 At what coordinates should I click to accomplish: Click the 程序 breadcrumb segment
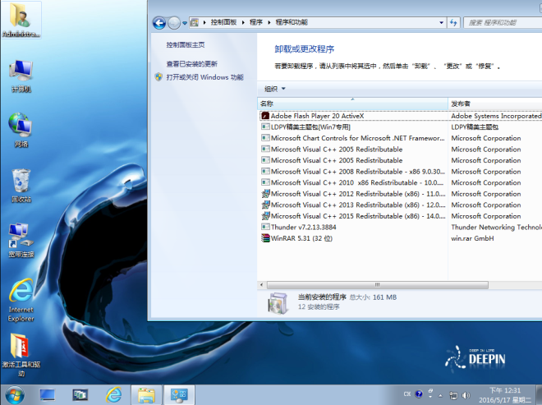(x=256, y=22)
